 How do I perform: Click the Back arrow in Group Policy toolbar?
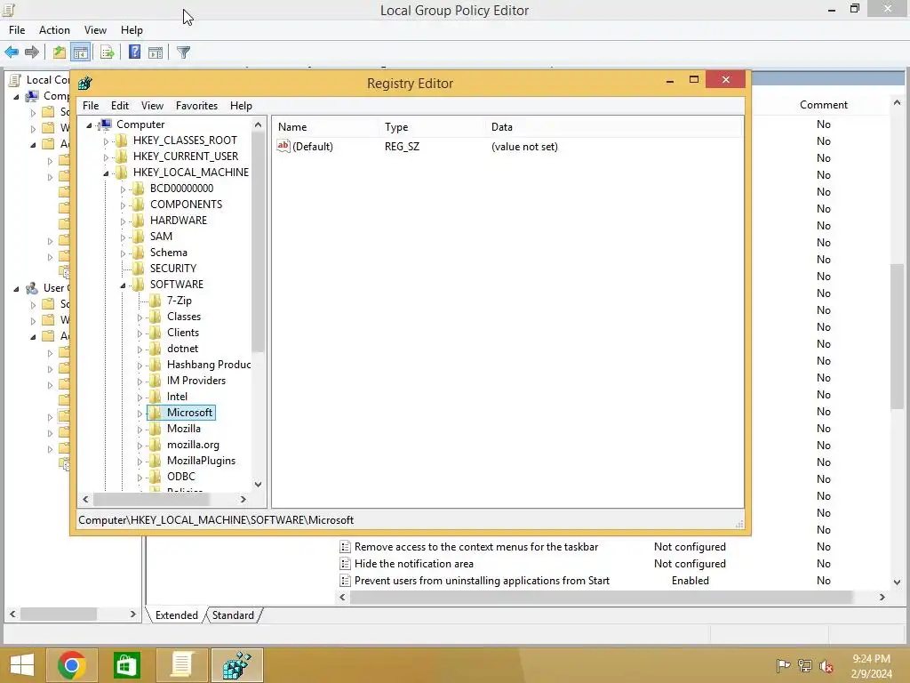11,52
